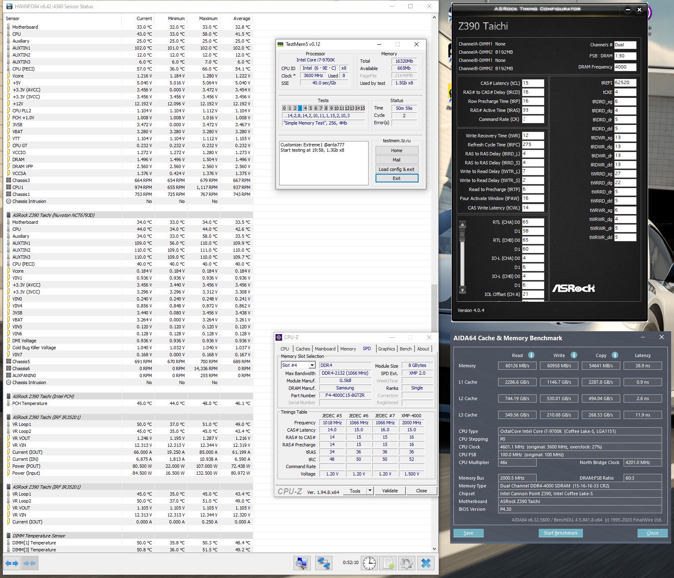Open HWiNFO sensor settings gear
The width and height of the screenshot is (674, 578).
[x=407, y=563]
